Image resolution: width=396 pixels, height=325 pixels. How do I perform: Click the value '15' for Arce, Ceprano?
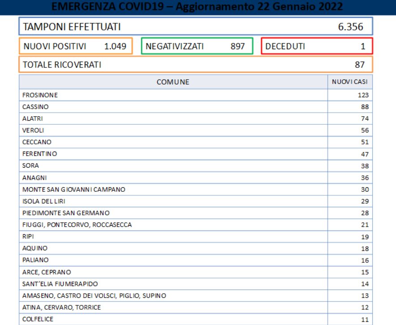click(x=365, y=272)
